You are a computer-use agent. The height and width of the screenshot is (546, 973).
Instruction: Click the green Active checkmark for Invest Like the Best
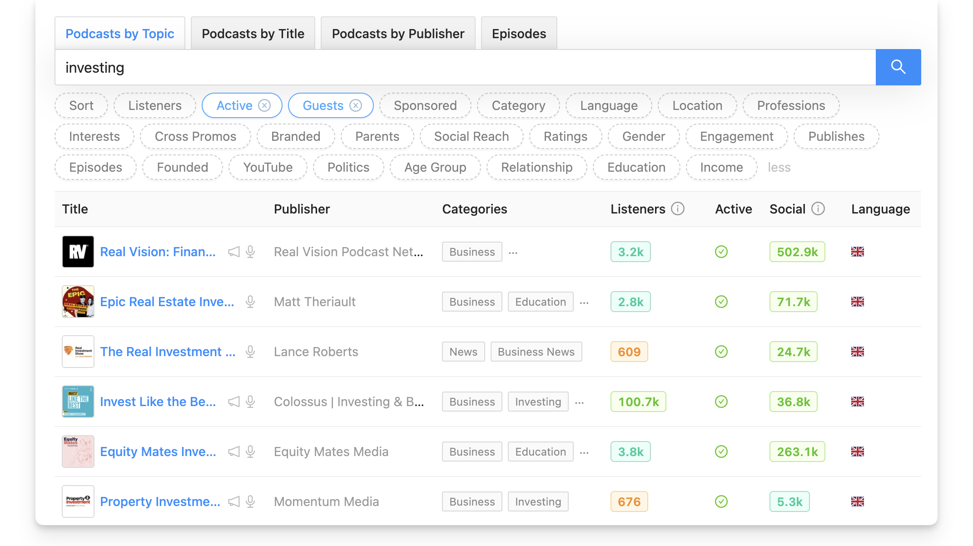[721, 402]
